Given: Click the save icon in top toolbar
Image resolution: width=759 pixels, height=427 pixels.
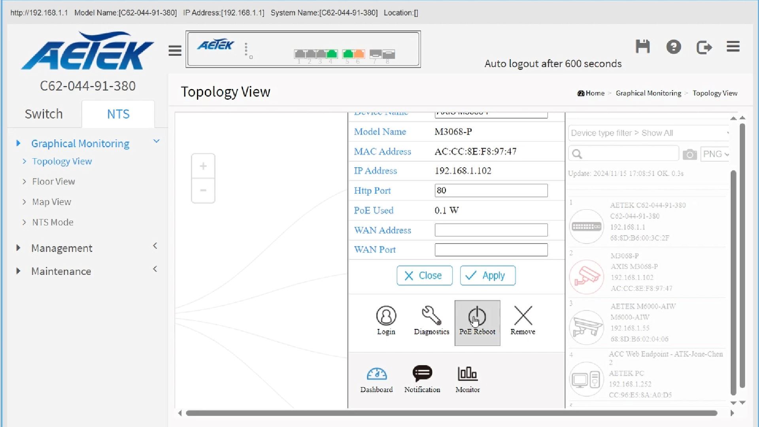Looking at the screenshot, I should [643, 47].
